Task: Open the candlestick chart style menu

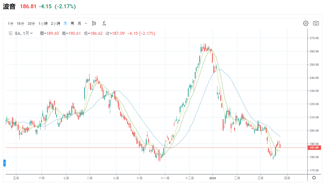Action: point(94,23)
